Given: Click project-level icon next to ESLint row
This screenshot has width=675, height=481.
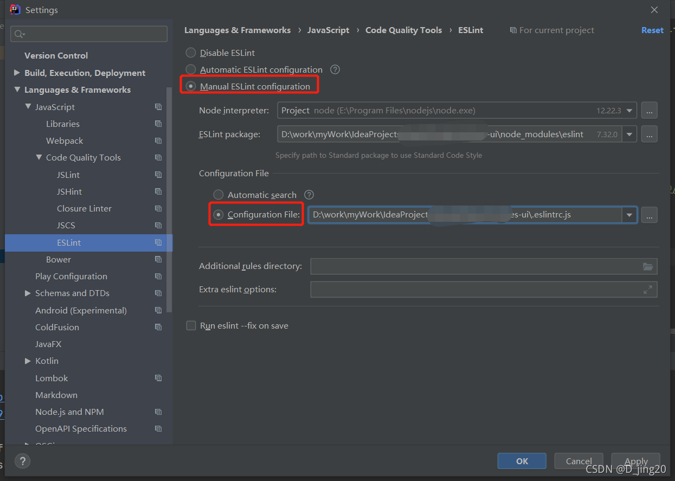Looking at the screenshot, I should (158, 242).
